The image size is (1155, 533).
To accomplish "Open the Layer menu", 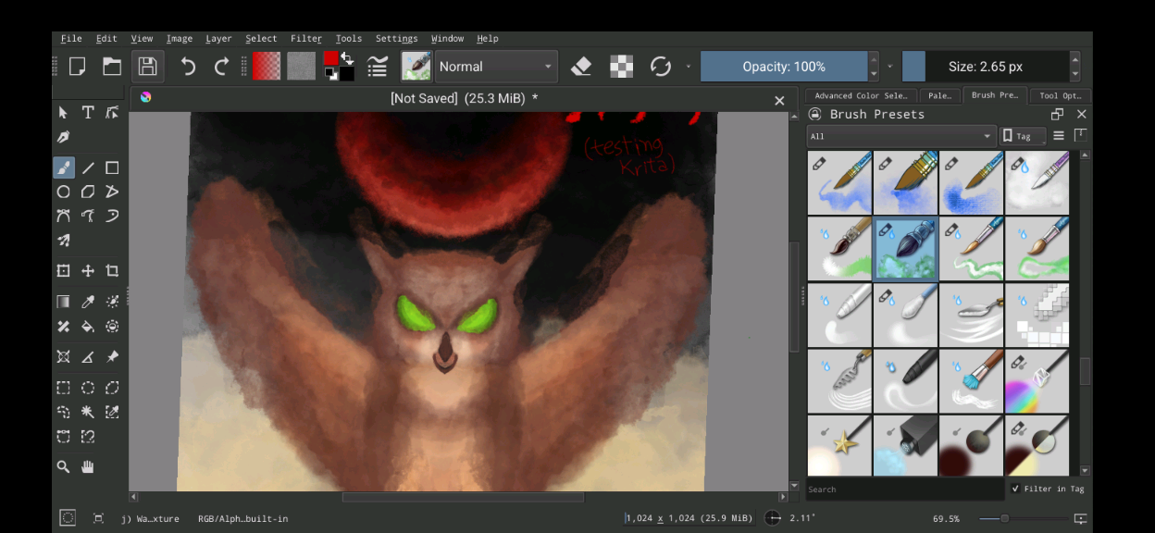I will point(218,39).
